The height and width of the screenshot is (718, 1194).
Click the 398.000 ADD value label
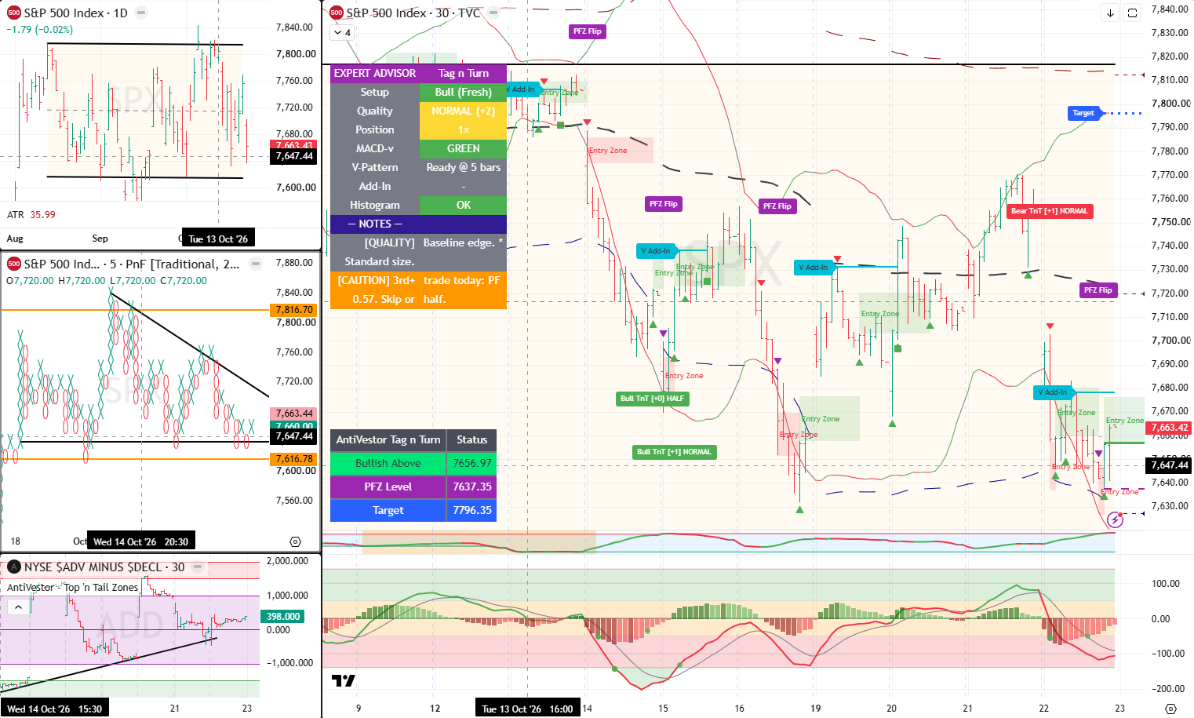(x=283, y=617)
